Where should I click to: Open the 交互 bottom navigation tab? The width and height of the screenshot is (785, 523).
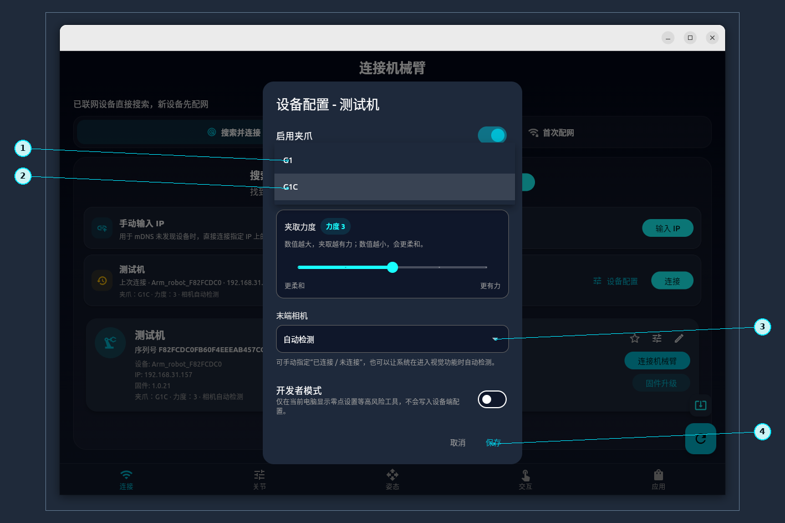[x=526, y=480]
